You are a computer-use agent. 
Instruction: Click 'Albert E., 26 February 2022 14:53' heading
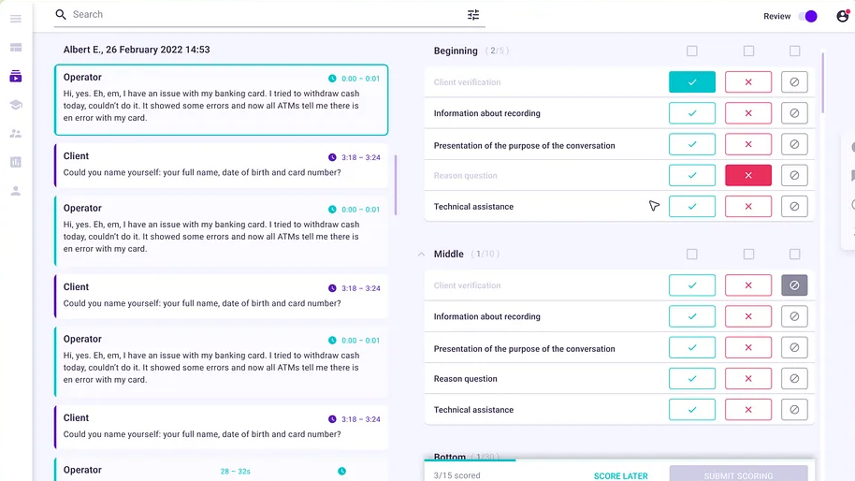[137, 50]
